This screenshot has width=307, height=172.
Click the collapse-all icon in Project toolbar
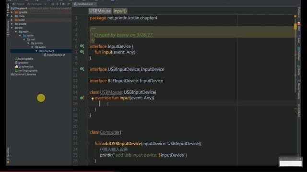point(58,4)
